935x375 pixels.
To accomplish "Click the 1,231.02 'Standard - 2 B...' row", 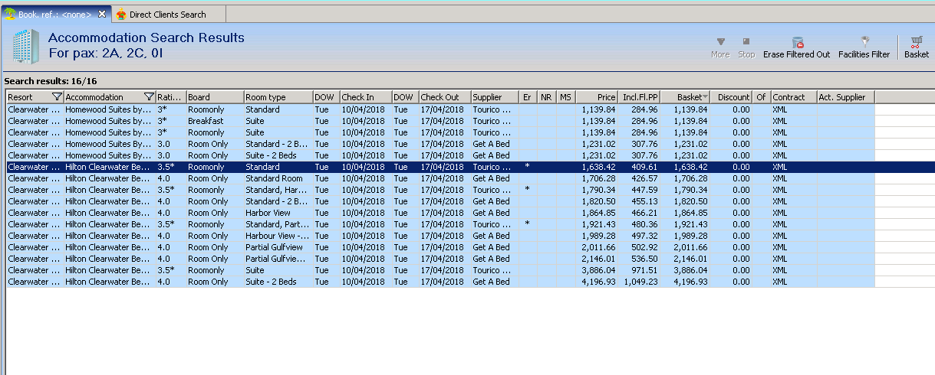I will 441,144.
